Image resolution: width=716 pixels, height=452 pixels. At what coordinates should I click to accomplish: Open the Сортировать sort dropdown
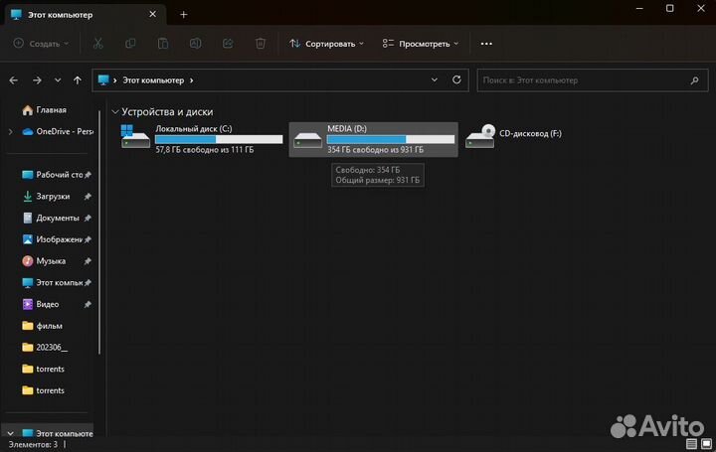click(326, 44)
